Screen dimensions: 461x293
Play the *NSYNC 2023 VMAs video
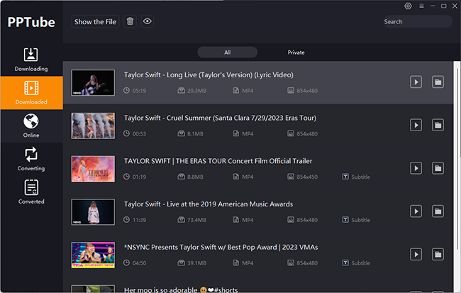[416, 255]
